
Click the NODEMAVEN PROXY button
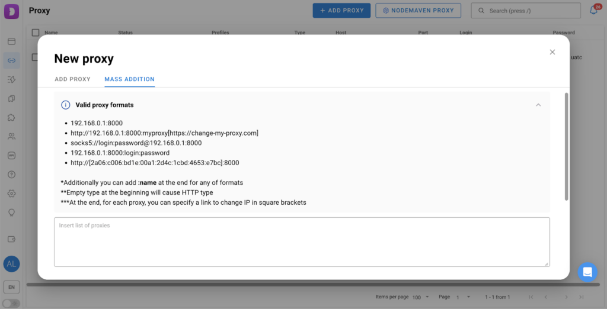[418, 11]
